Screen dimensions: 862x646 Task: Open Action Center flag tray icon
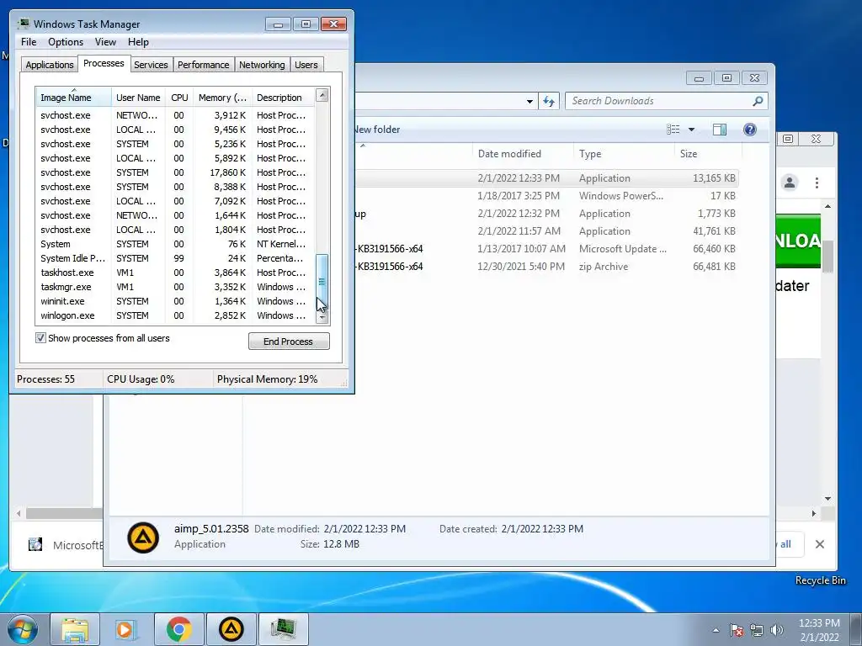coord(737,630)
